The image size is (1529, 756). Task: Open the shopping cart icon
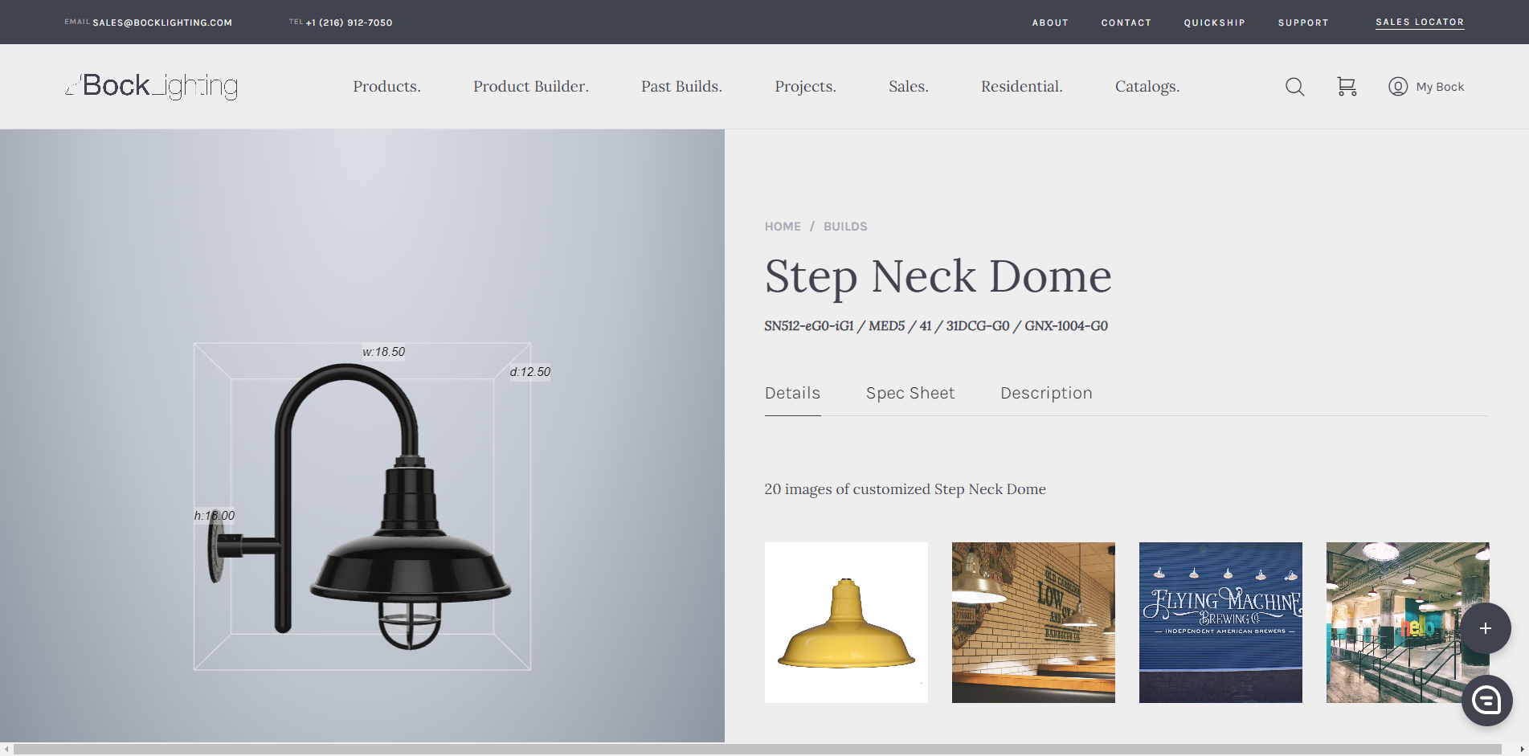click(x=1347, y=87)
